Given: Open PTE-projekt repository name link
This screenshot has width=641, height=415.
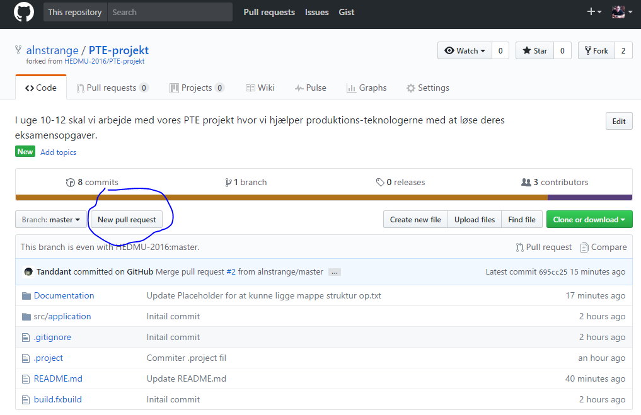Looking at the screenshot, I should pos(118,50).
